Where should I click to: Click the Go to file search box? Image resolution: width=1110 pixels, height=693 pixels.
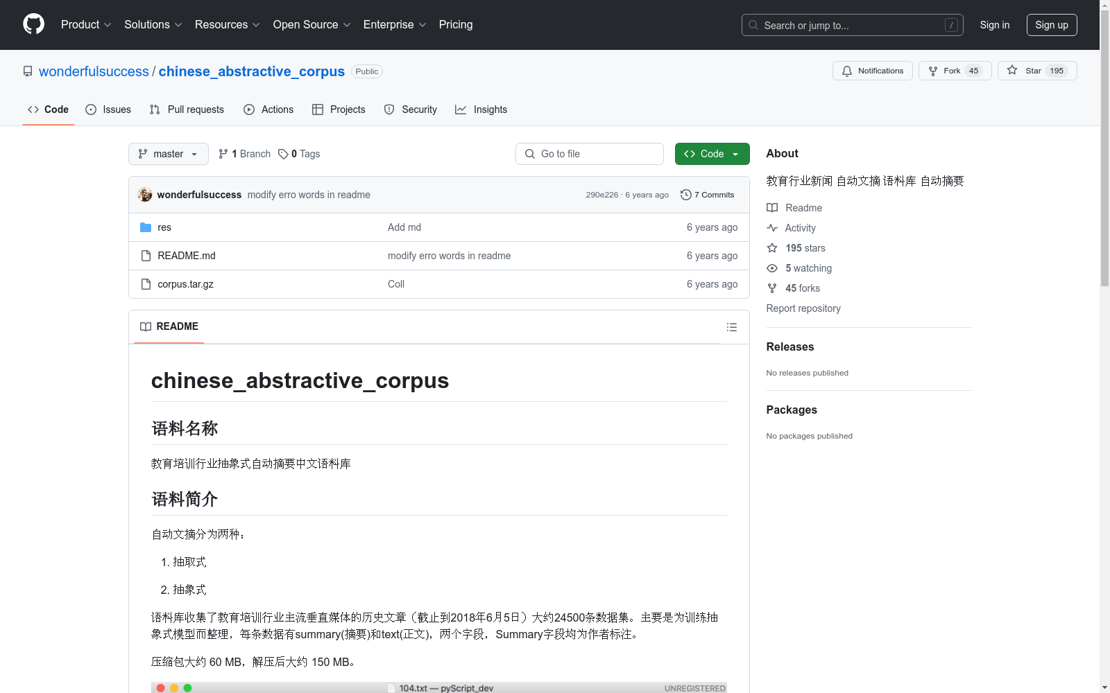pyautogui.click(x=590, y=154)
